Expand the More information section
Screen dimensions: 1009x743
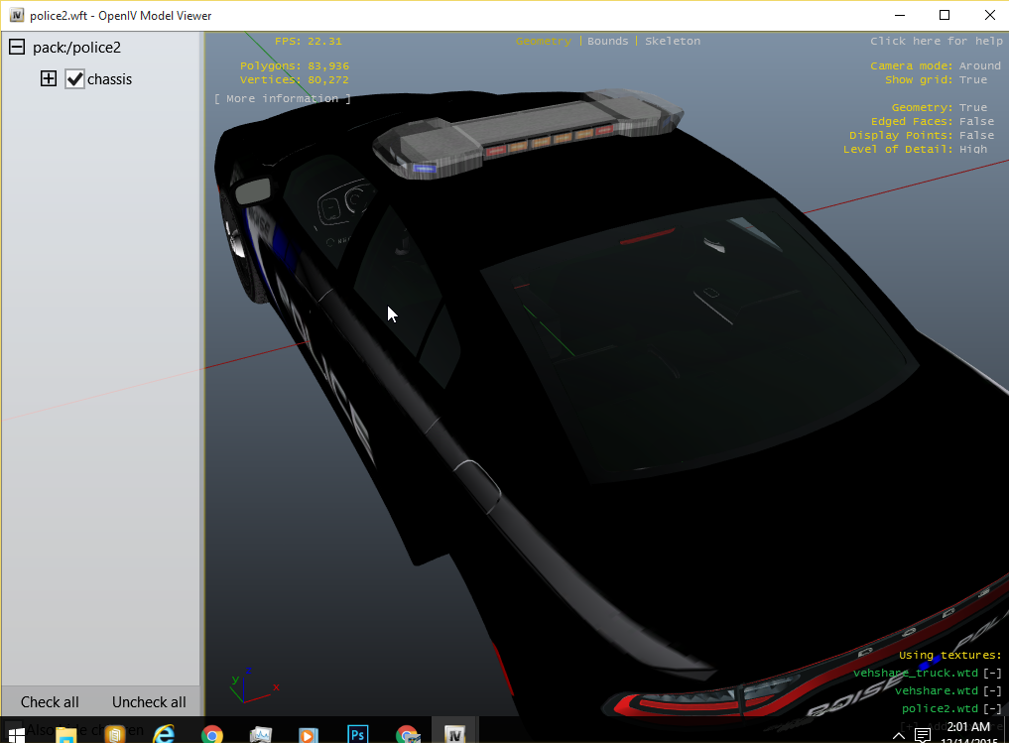click(x=282, y=99)
